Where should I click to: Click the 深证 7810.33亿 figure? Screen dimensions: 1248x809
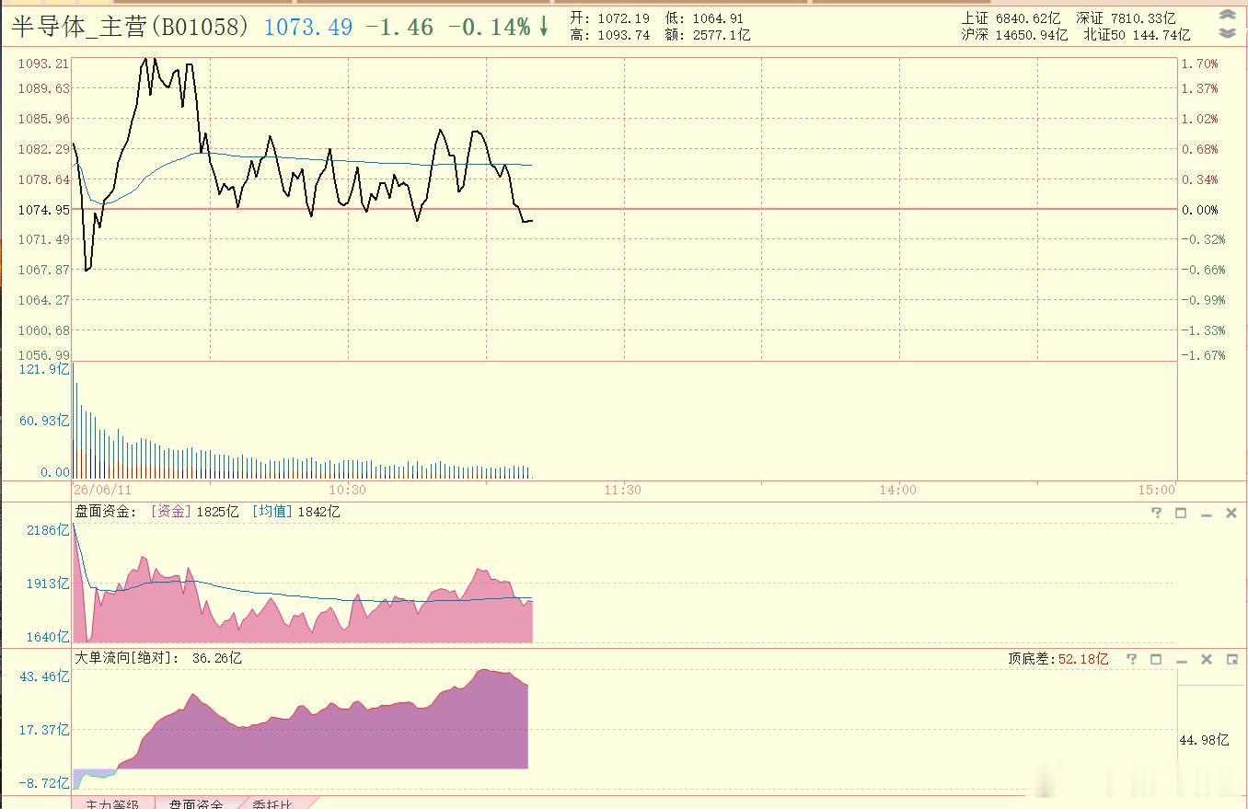coord(1126,17)
